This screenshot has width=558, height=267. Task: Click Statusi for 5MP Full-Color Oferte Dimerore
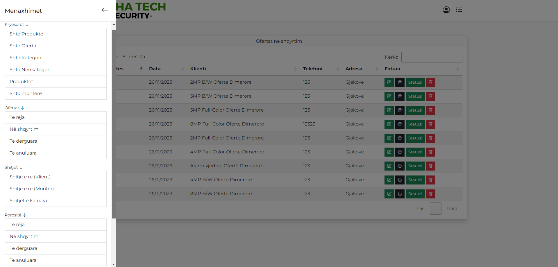415,110
